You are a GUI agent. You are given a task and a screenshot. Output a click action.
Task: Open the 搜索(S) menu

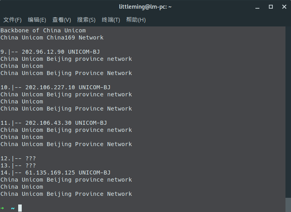coord(86,20)
